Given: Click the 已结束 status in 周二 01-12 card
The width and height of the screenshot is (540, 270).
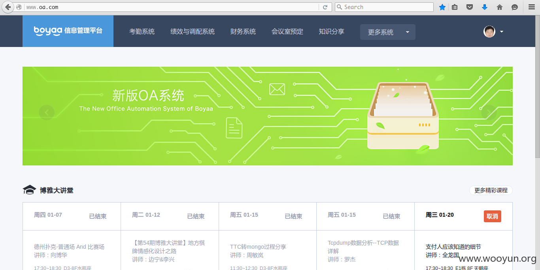Looking at the screenshot, I should 196,216.
